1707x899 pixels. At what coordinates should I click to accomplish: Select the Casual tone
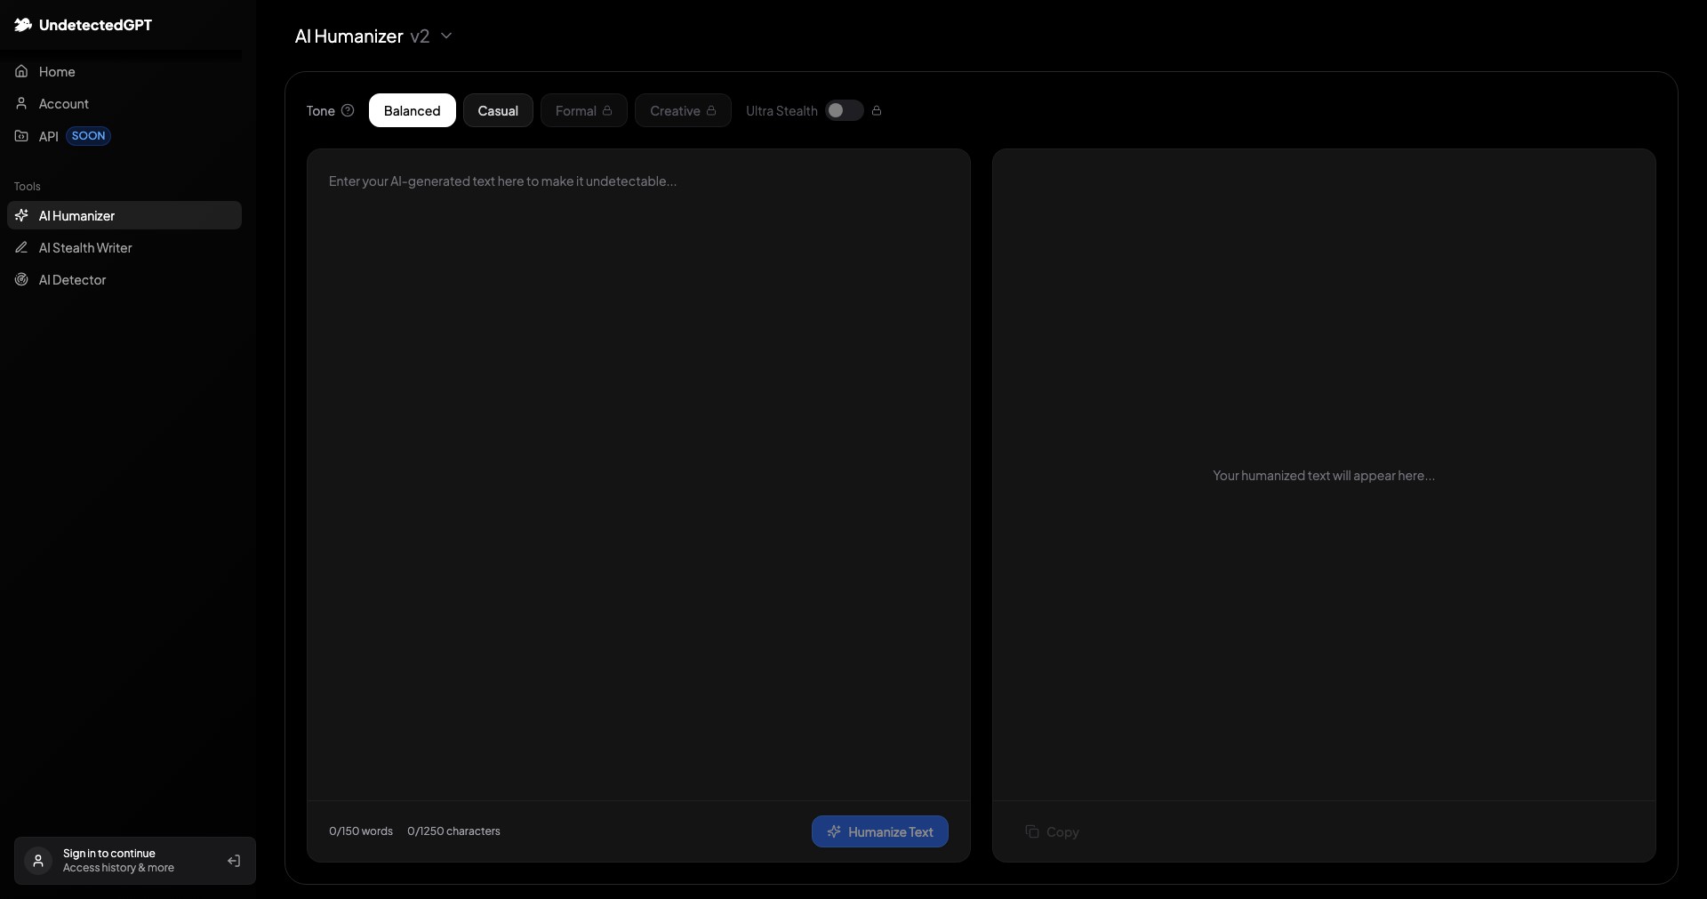[498, 110]
